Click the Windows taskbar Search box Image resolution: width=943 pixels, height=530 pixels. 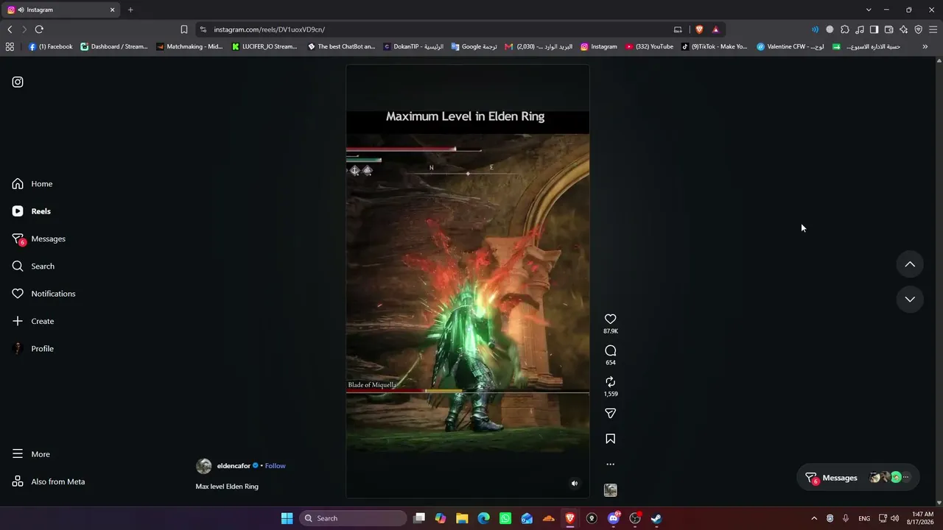[354, 518]
